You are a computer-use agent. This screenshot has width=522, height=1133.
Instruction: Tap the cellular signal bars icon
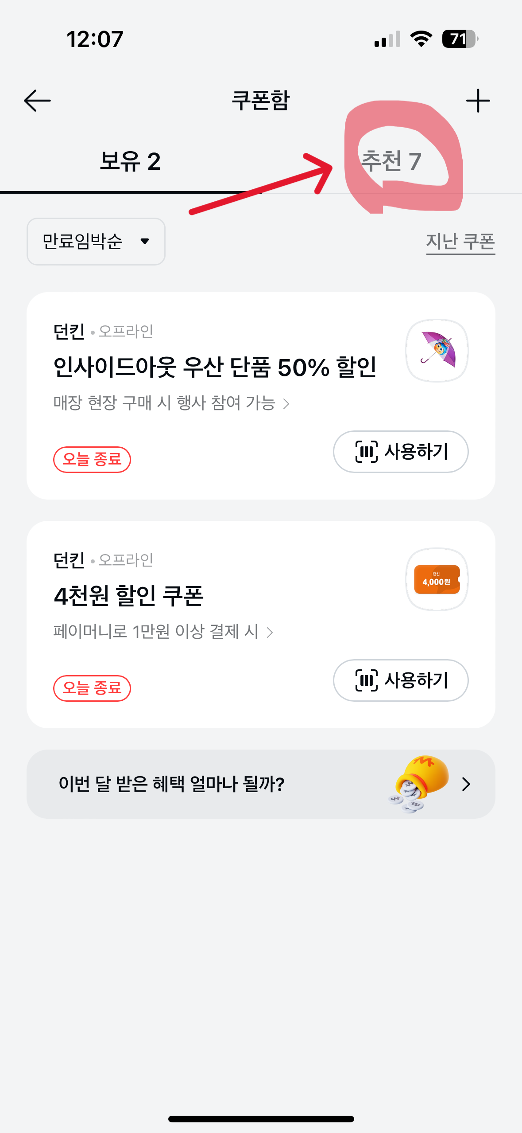coord(387,39)
